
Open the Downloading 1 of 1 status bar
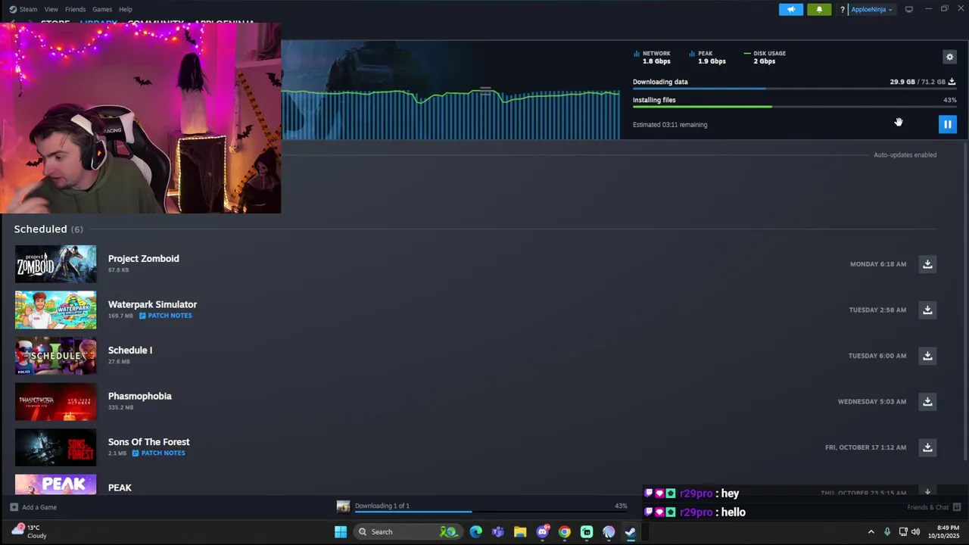tap(482, 506)
